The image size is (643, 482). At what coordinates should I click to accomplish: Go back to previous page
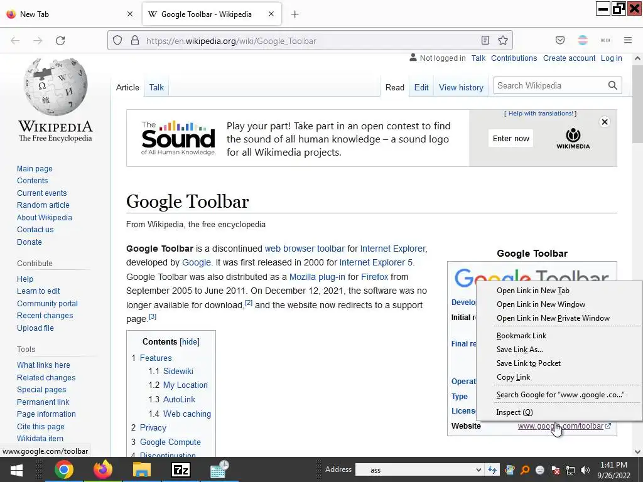coord(15,41)
